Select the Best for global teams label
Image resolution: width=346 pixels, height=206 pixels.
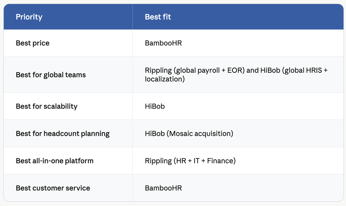click(x=51, y=75)
